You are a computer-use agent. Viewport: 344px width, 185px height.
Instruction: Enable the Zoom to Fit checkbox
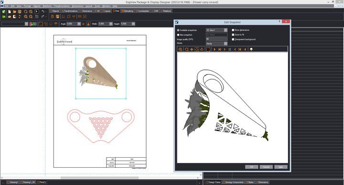(x=233, y=35)
